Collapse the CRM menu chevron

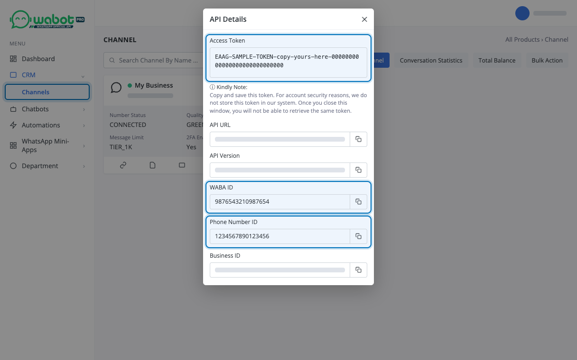tap(83, 76)
